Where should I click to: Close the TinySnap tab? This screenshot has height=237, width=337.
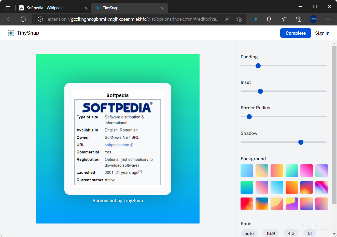[162, 8]
